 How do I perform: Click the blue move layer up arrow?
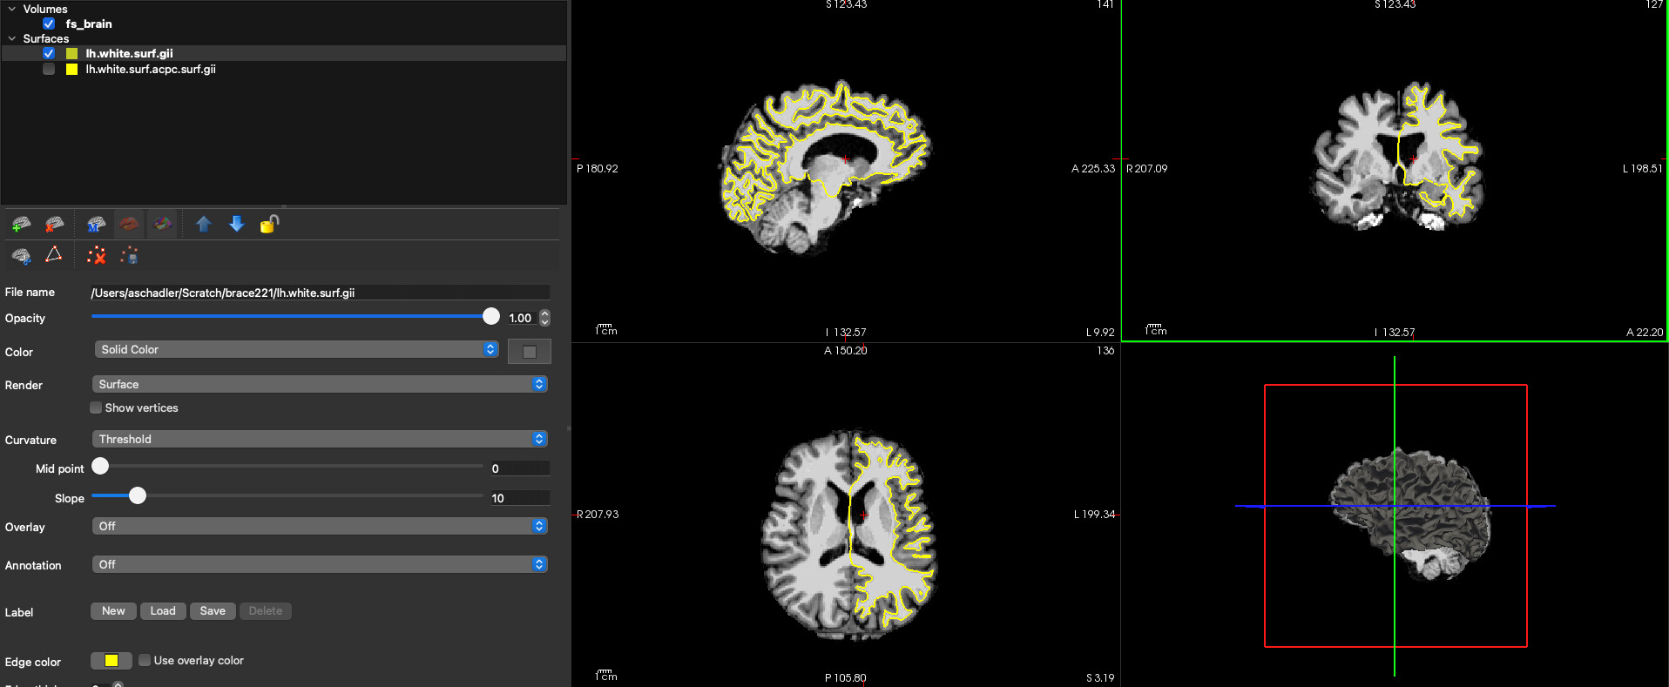click(203, 225)
